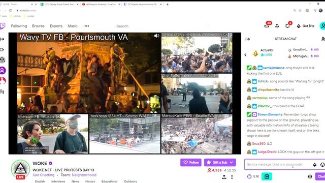Open the Bits icon in the chat box
Screen dimensions: 325x183
point(315,165)
